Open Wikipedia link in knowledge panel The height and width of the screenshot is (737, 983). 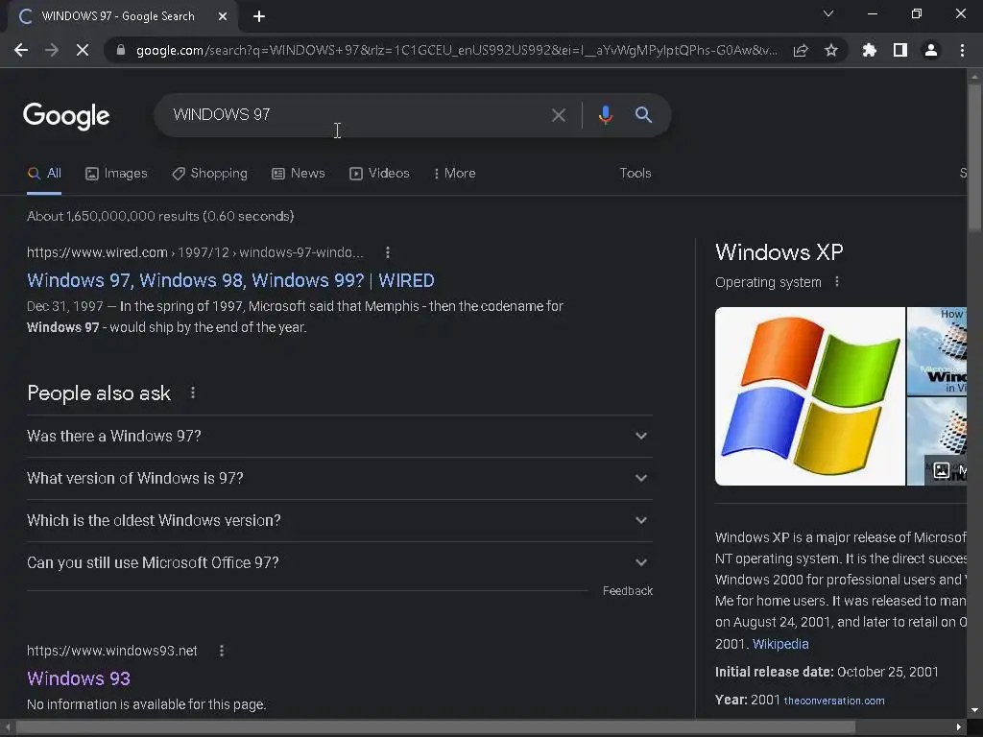(x=780, y=644)
